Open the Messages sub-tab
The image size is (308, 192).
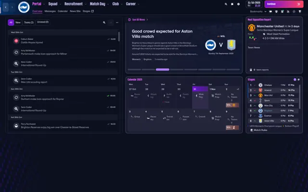50,11
